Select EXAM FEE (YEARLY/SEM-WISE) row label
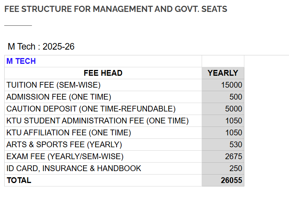The image size is (289, 213). 65,156
